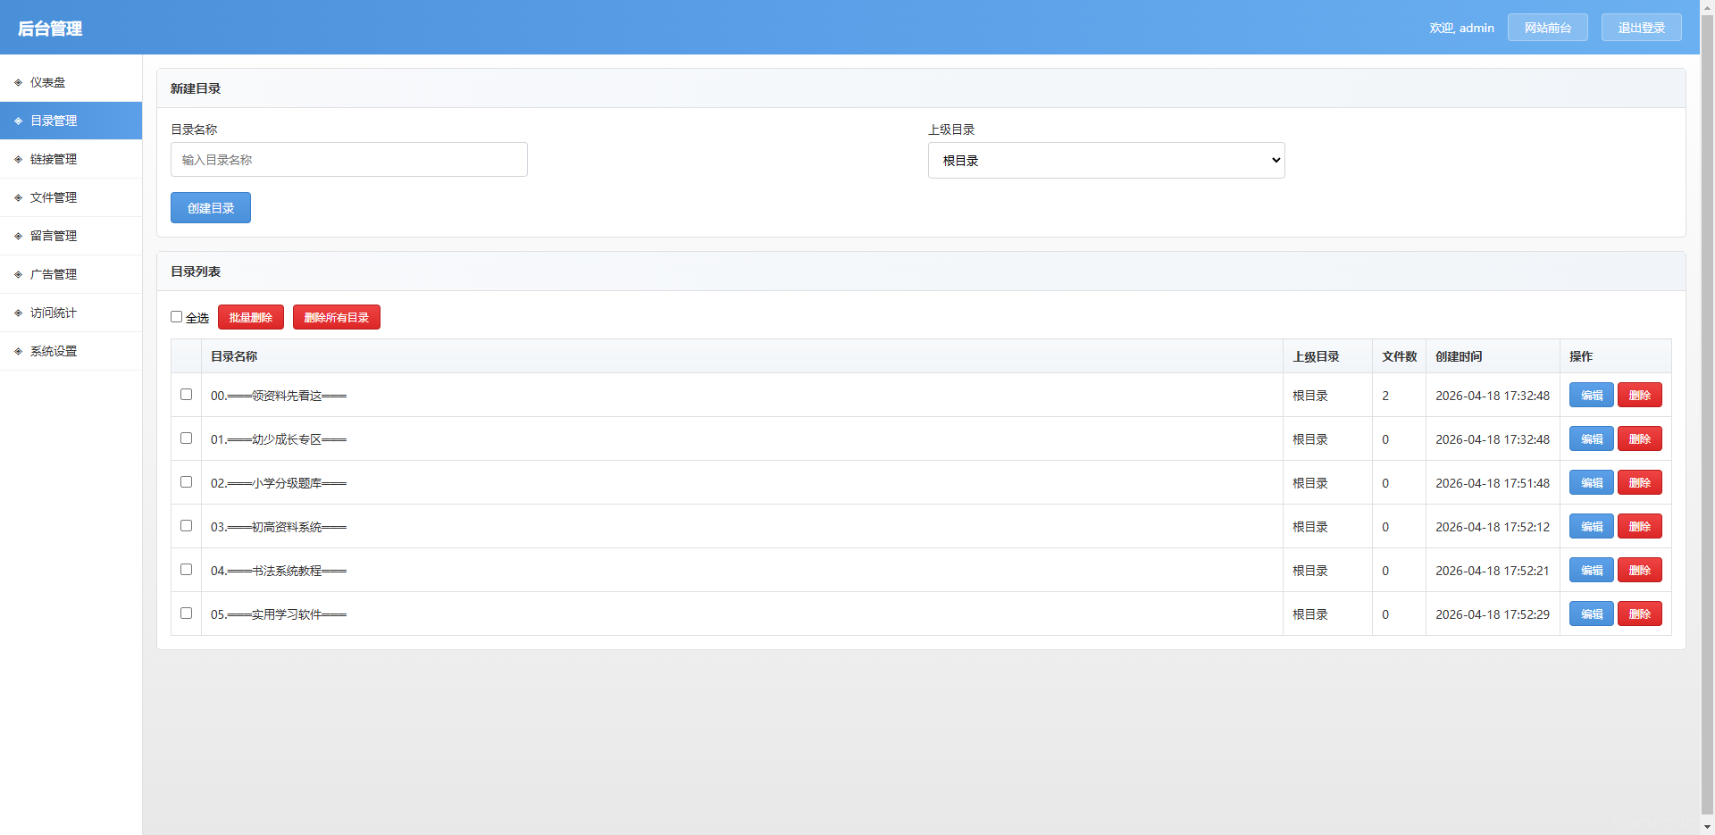Click the diamond icon next to 链接管理
The image size is (1715, 835).
click(x=18, y=160)
